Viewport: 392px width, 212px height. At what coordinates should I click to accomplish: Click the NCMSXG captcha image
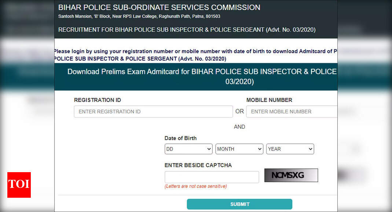[x=291, y=175]
